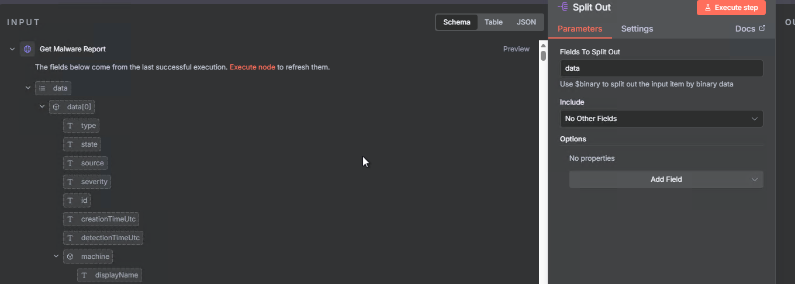This screenshot has width=795, height=284.
Task: Collapse the machine object node
Action: (56, 257)
